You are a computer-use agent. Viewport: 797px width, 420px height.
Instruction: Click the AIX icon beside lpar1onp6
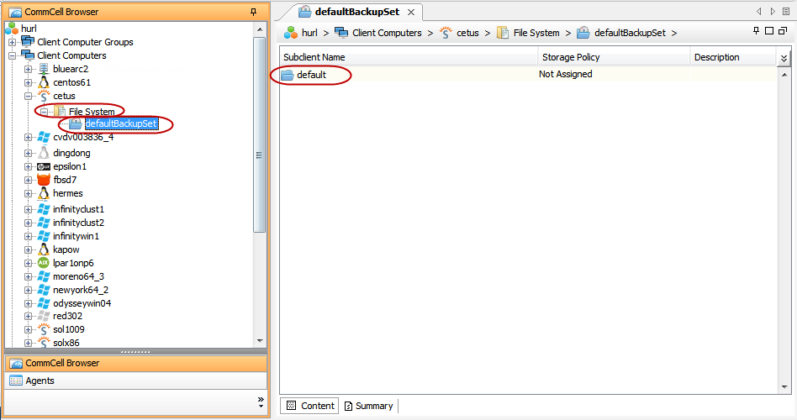[x=44, y=263]
